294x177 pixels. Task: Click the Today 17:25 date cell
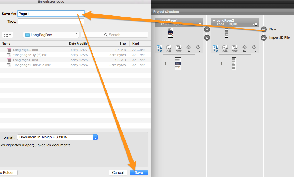(x=79, y=60)
